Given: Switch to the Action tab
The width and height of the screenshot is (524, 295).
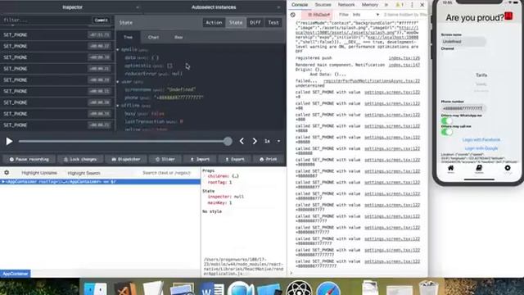Looking at the screenshot, I should 214,22.
